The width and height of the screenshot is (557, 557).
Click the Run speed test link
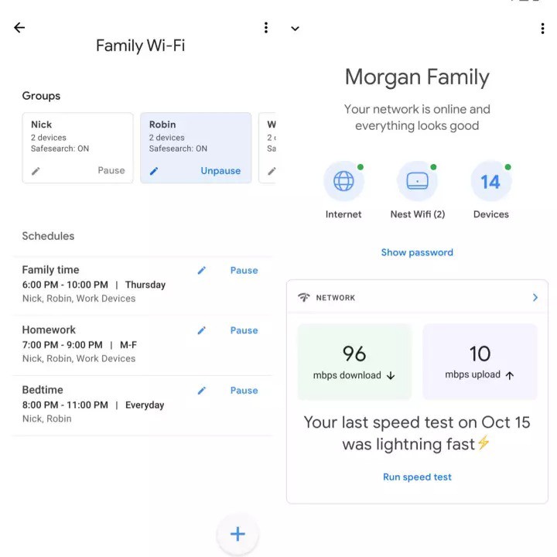click(x=417, y=477)
